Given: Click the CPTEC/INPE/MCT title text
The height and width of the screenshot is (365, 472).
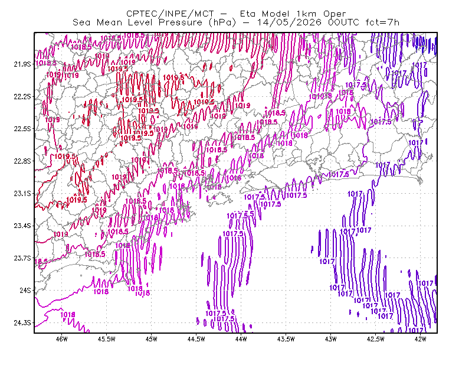Looking at the screenshot, I should coord(170,14).
